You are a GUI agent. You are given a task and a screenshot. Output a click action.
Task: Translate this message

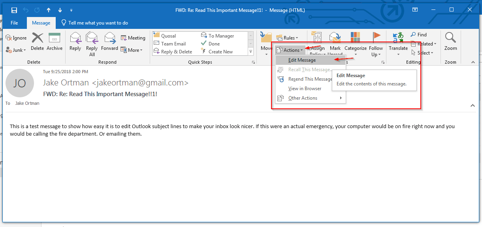coord(398,44)
